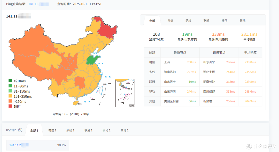Click the 平均响应 column header
The height and width of the screenshot is (152, 279).
click(x=250, y=53)
